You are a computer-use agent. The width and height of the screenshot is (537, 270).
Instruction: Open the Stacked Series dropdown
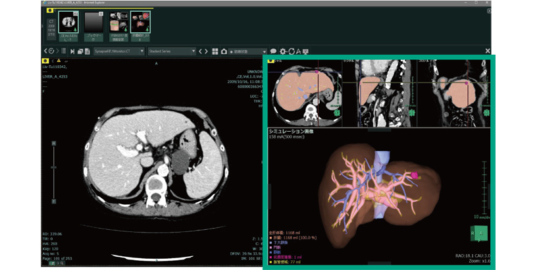(172, 51)
